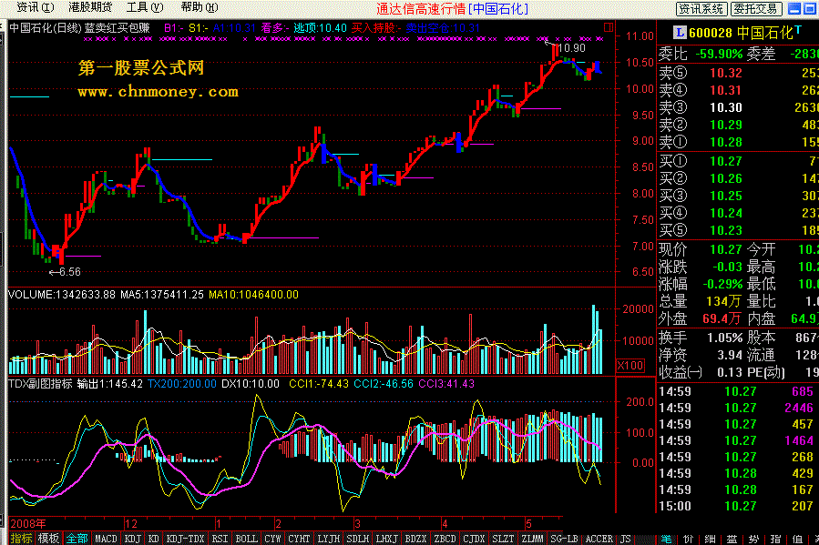Viewport: 819px width, 545px height.
Task: Click the red split-window icon on chart
Action: tap(608, 26)
